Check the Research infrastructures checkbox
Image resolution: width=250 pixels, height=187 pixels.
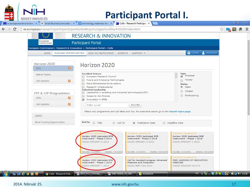point(83,87)
